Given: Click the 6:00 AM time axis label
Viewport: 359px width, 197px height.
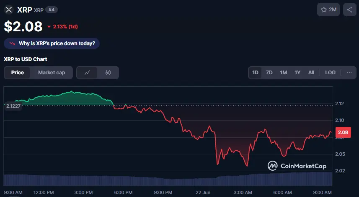Looking at the screenshot, I should [282, 192].
